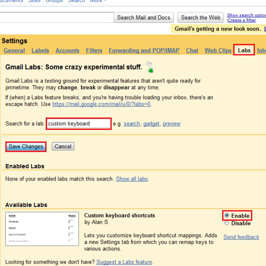Image resolution: width=266 pixels, height=266 pixels.
Task: Click the Custom keyboard shortcuts preview thumbnail
Action: coord(42,229)
